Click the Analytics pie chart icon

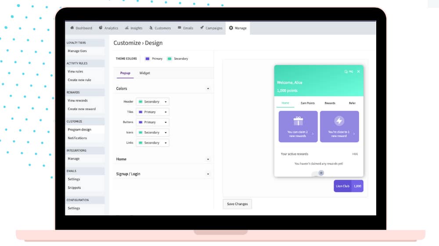pos(101,28)
